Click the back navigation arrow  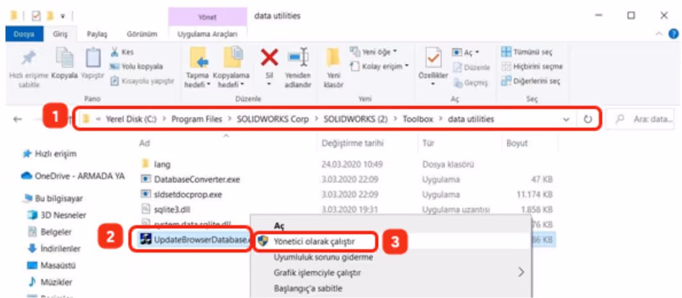coord(18,119)
